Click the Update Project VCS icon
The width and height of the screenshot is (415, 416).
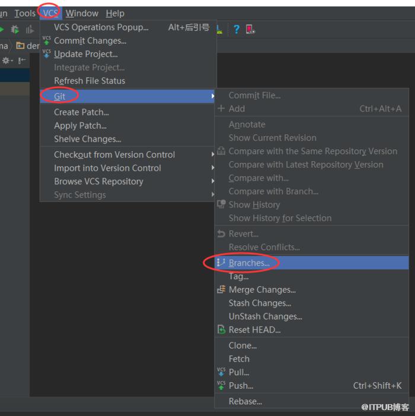pos(47,53)
